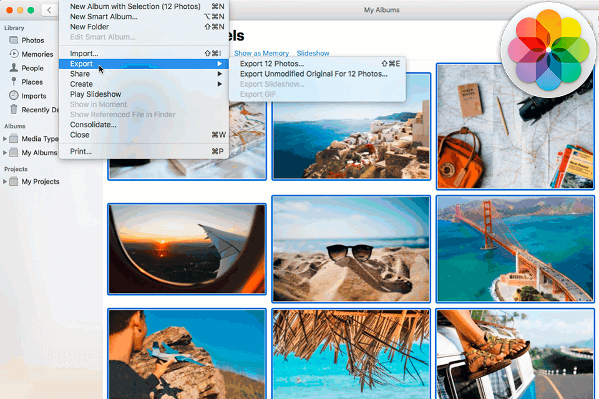Select the Media Types folder icon
This screenshot has height=399, width=599.
[x=14, y=138]
